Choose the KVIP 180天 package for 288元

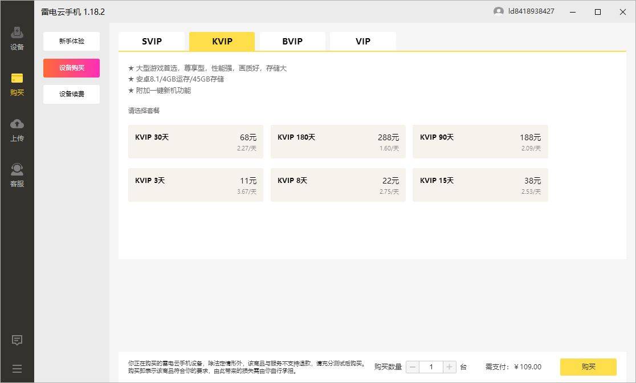pyautogui.click(x=338, y=141)
